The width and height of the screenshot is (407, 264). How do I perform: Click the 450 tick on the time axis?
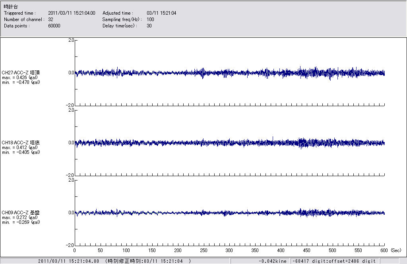(307, 250)
